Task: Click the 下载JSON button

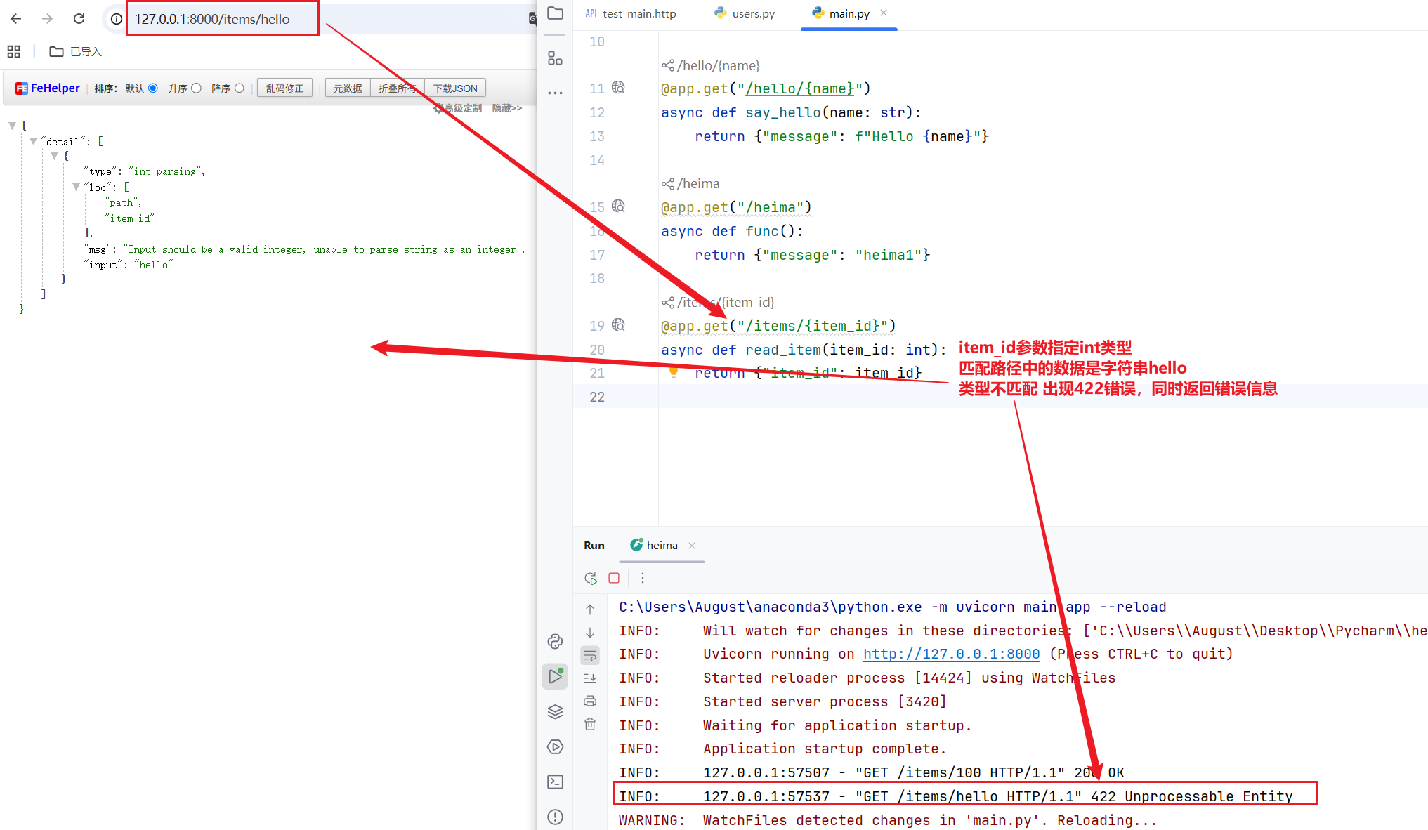Action: click(x=455, y=88)
